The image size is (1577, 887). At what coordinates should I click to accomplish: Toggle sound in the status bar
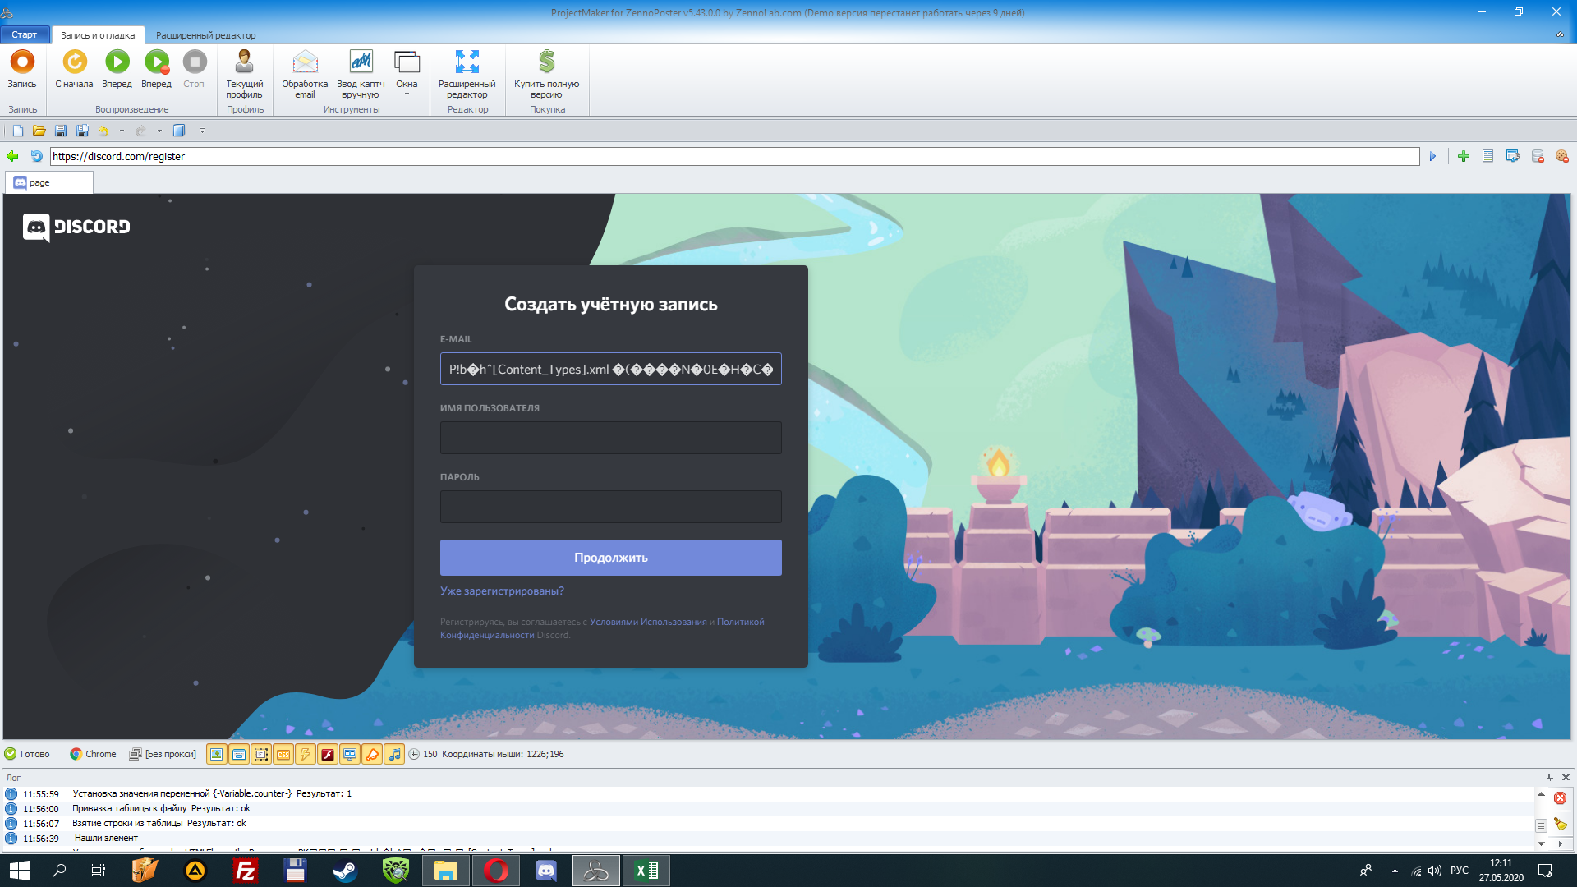pos(394,754)
